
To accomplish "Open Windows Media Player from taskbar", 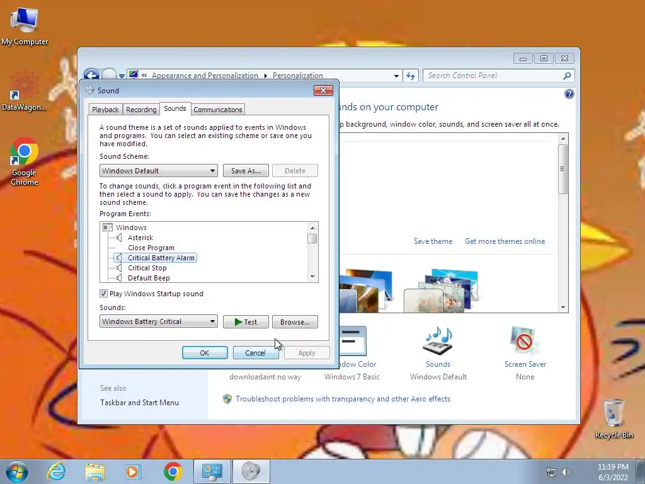I will (x=134, y=471).
